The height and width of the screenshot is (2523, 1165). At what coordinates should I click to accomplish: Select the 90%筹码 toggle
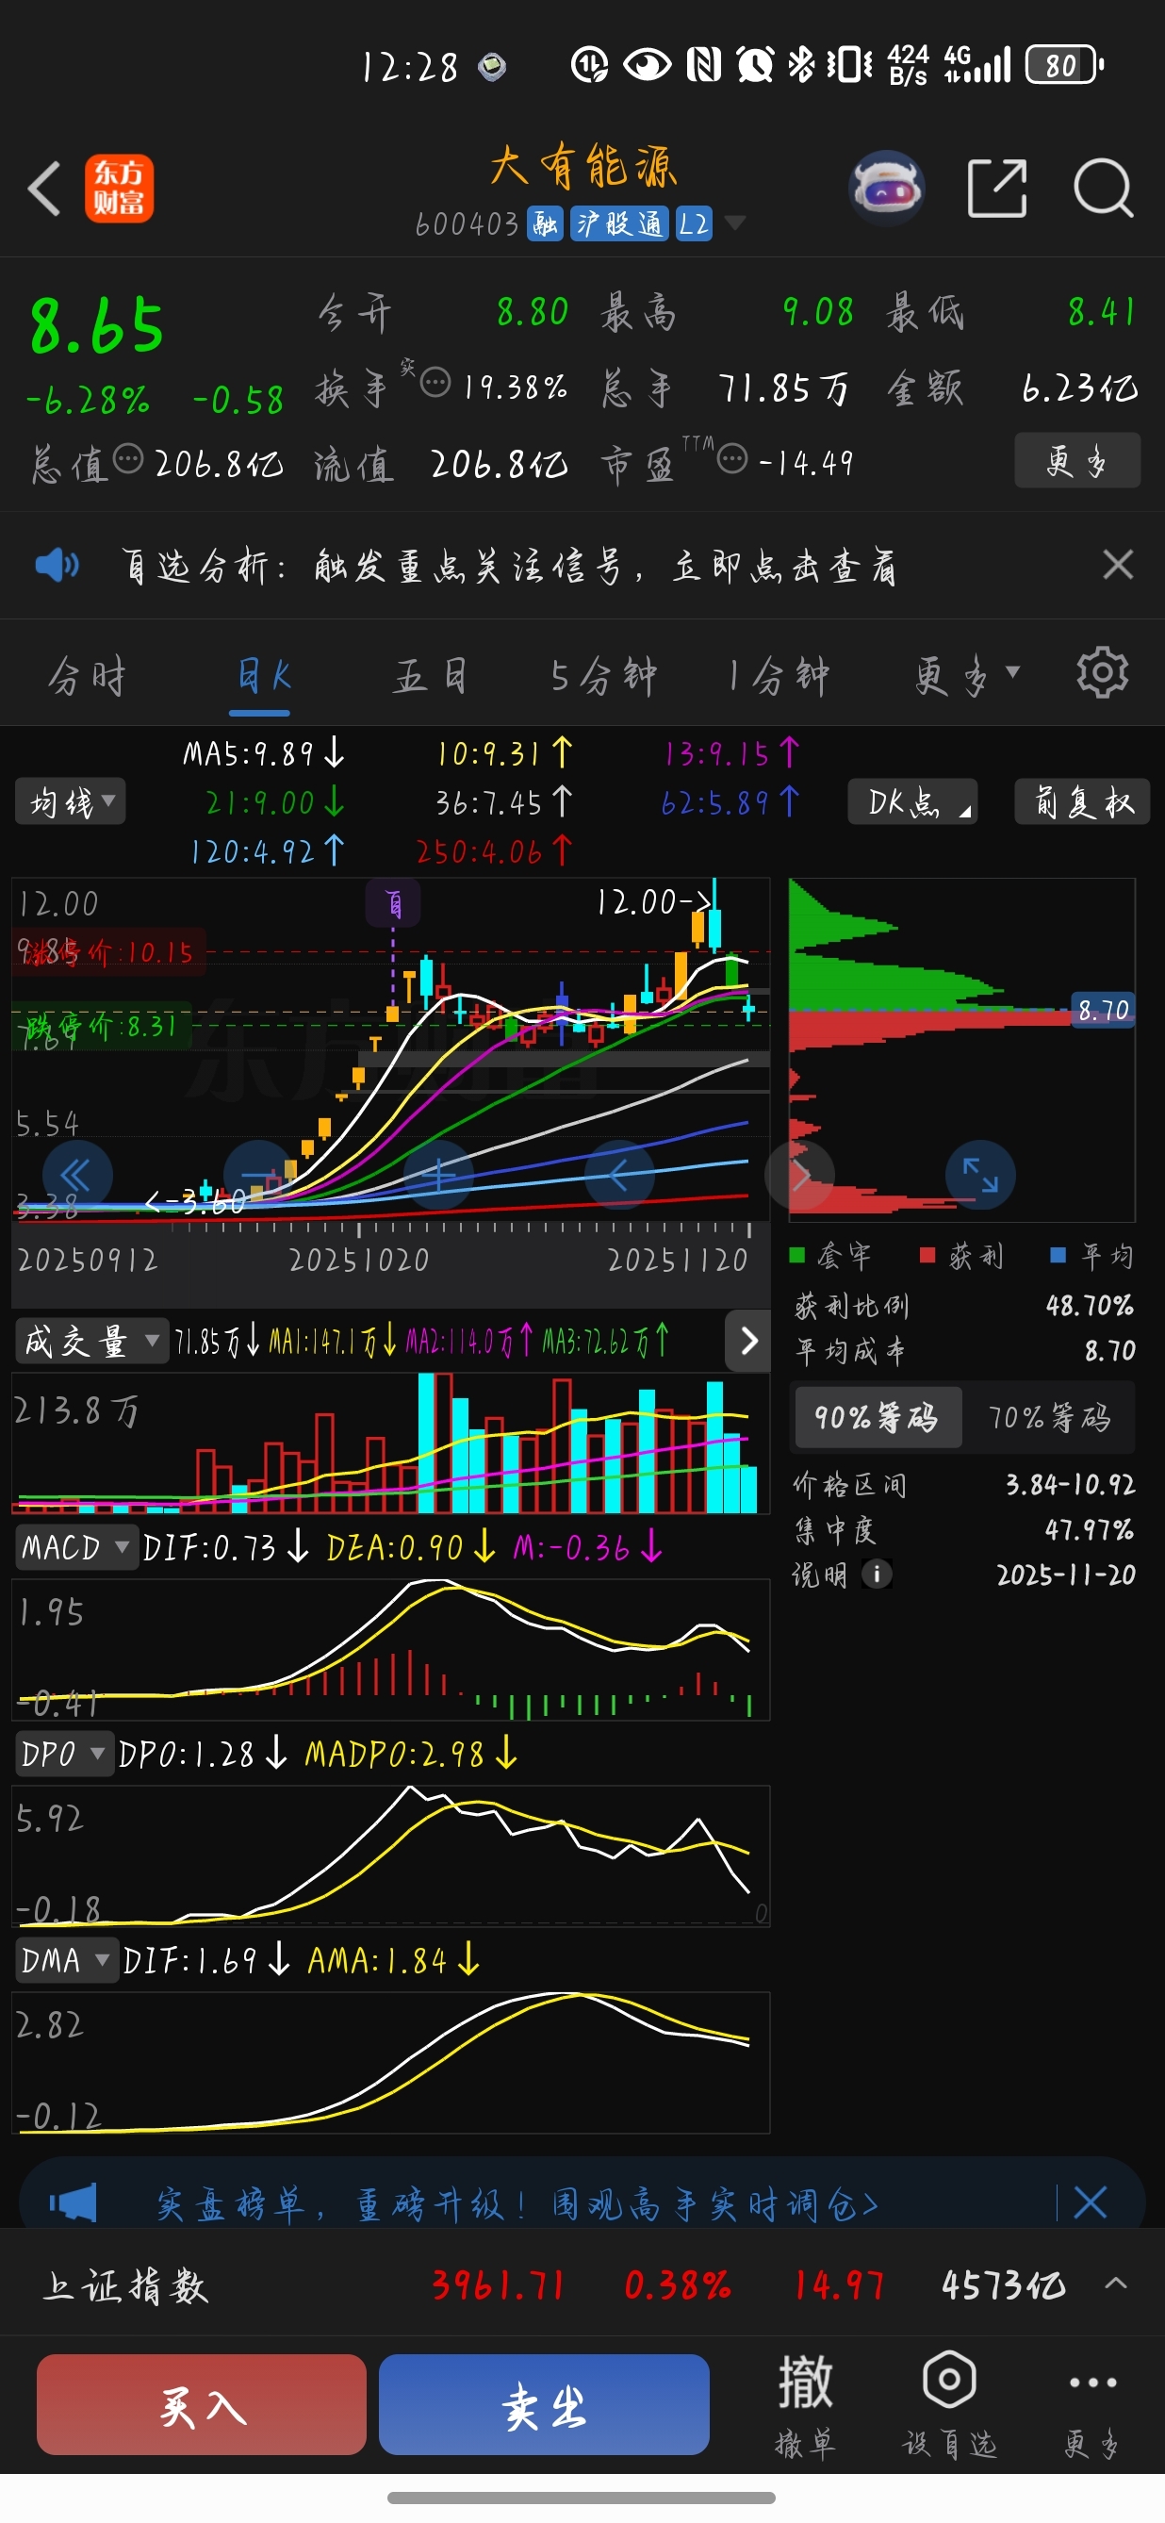point(878,1417)
